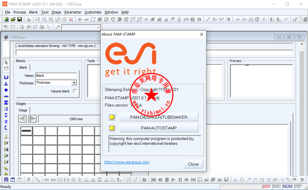The image size is (308, 190).
Task: Click the scissors trimming icon in sidebar
Action: pos(6,109)
